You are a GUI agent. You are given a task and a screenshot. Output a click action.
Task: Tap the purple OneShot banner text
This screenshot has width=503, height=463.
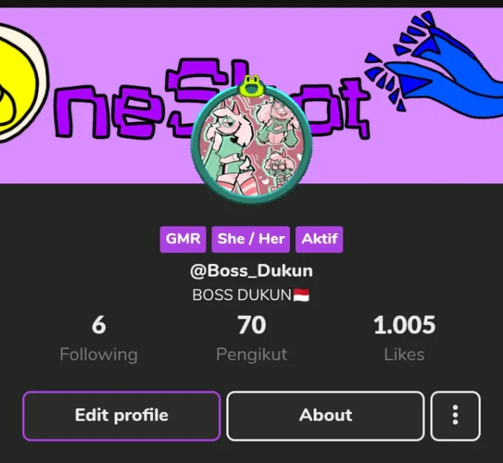212,99
